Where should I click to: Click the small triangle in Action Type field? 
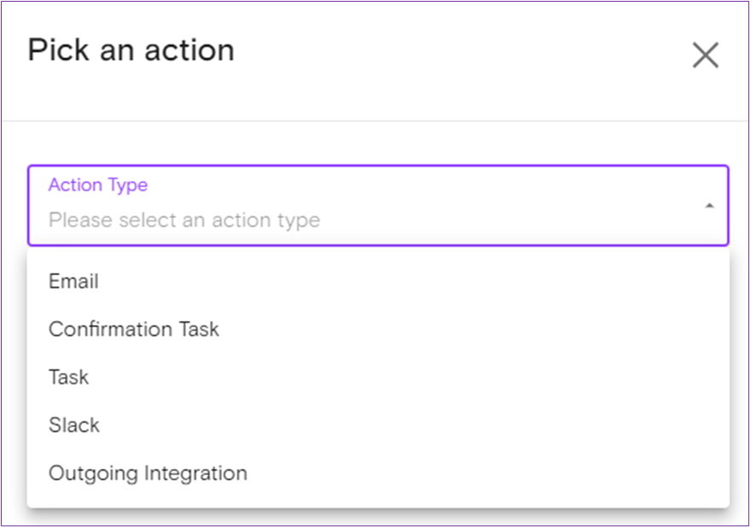(709, 205)
